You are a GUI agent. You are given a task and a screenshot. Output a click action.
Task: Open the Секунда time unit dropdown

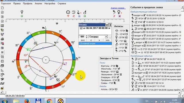point(106,37)
